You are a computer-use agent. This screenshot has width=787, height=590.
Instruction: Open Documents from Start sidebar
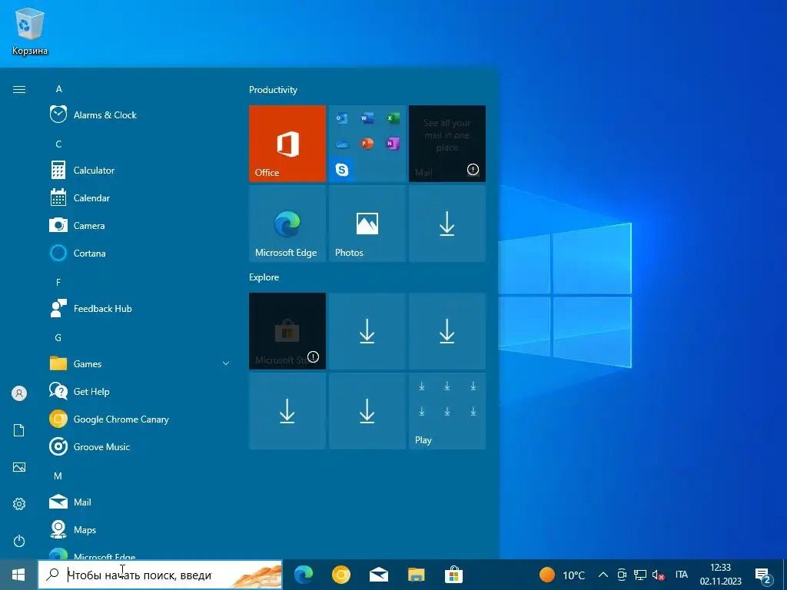click(x=19, y=430)
